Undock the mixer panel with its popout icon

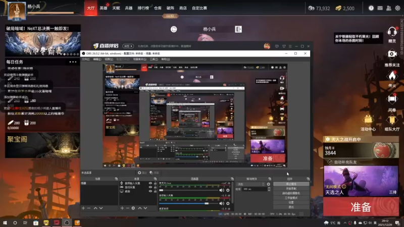pyautogui.click(x=232, y=179)
